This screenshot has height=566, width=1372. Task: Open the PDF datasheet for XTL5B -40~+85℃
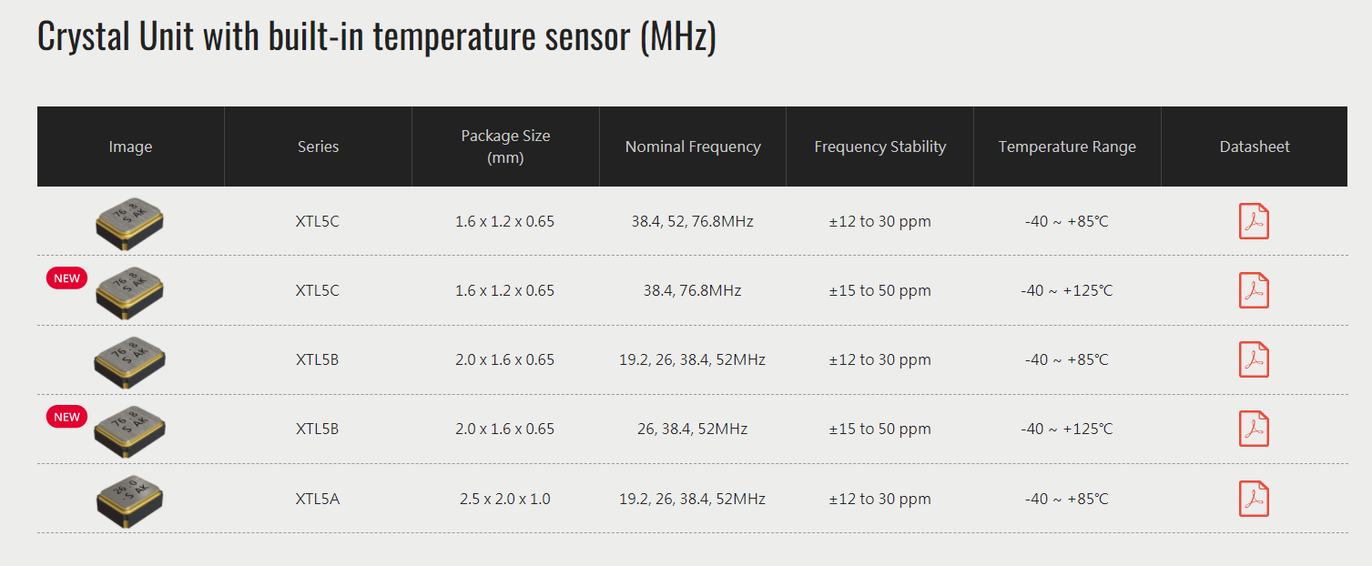[x=1254, y=359]
